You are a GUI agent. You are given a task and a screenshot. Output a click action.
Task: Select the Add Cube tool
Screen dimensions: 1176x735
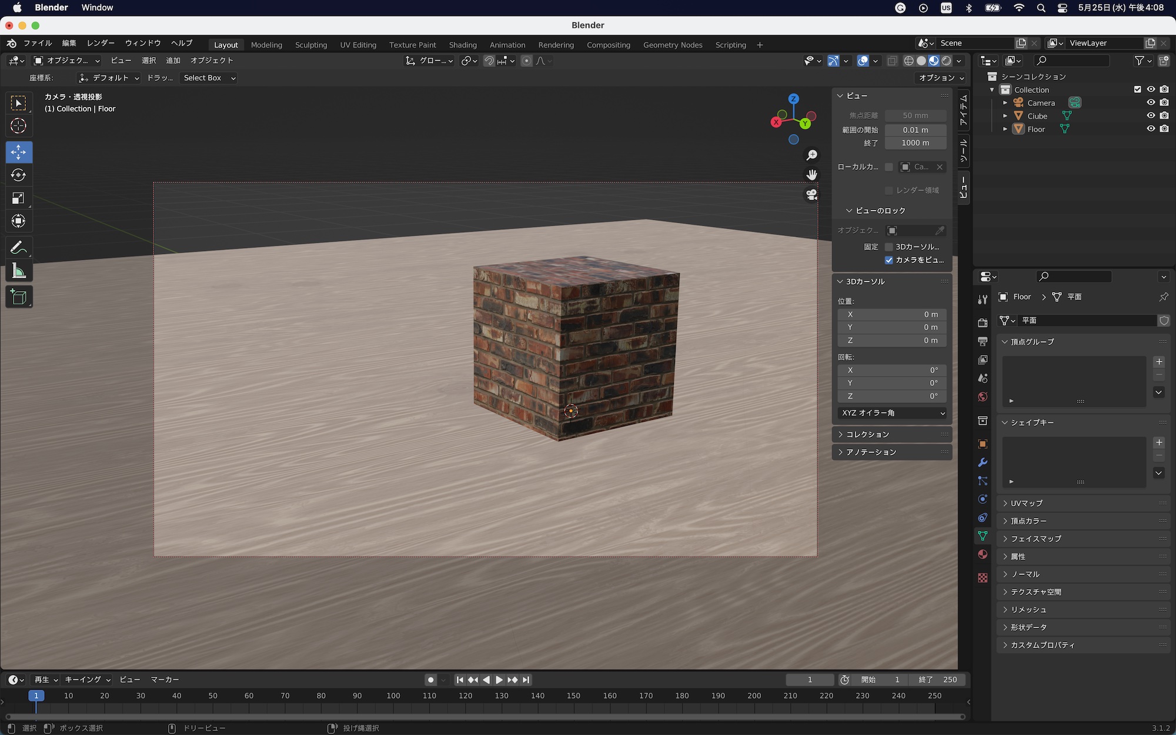pyautogui.click(x=18, y=297)
